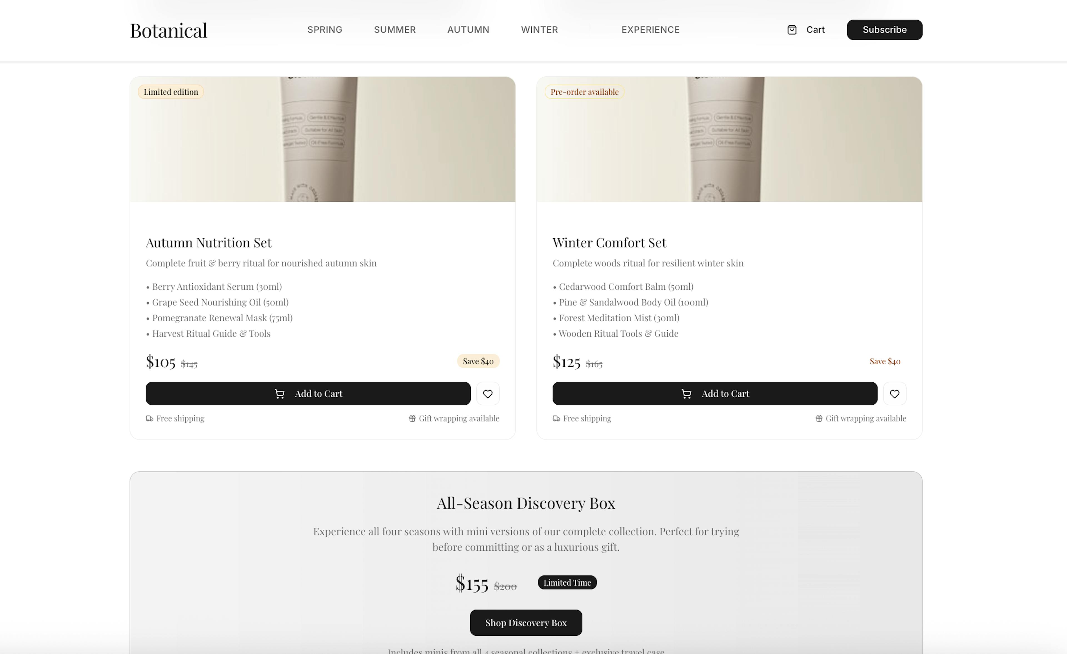Open the shopping bag Cart icon
1067x654 pixels.
pyautogui.click(x=792, y=30)
